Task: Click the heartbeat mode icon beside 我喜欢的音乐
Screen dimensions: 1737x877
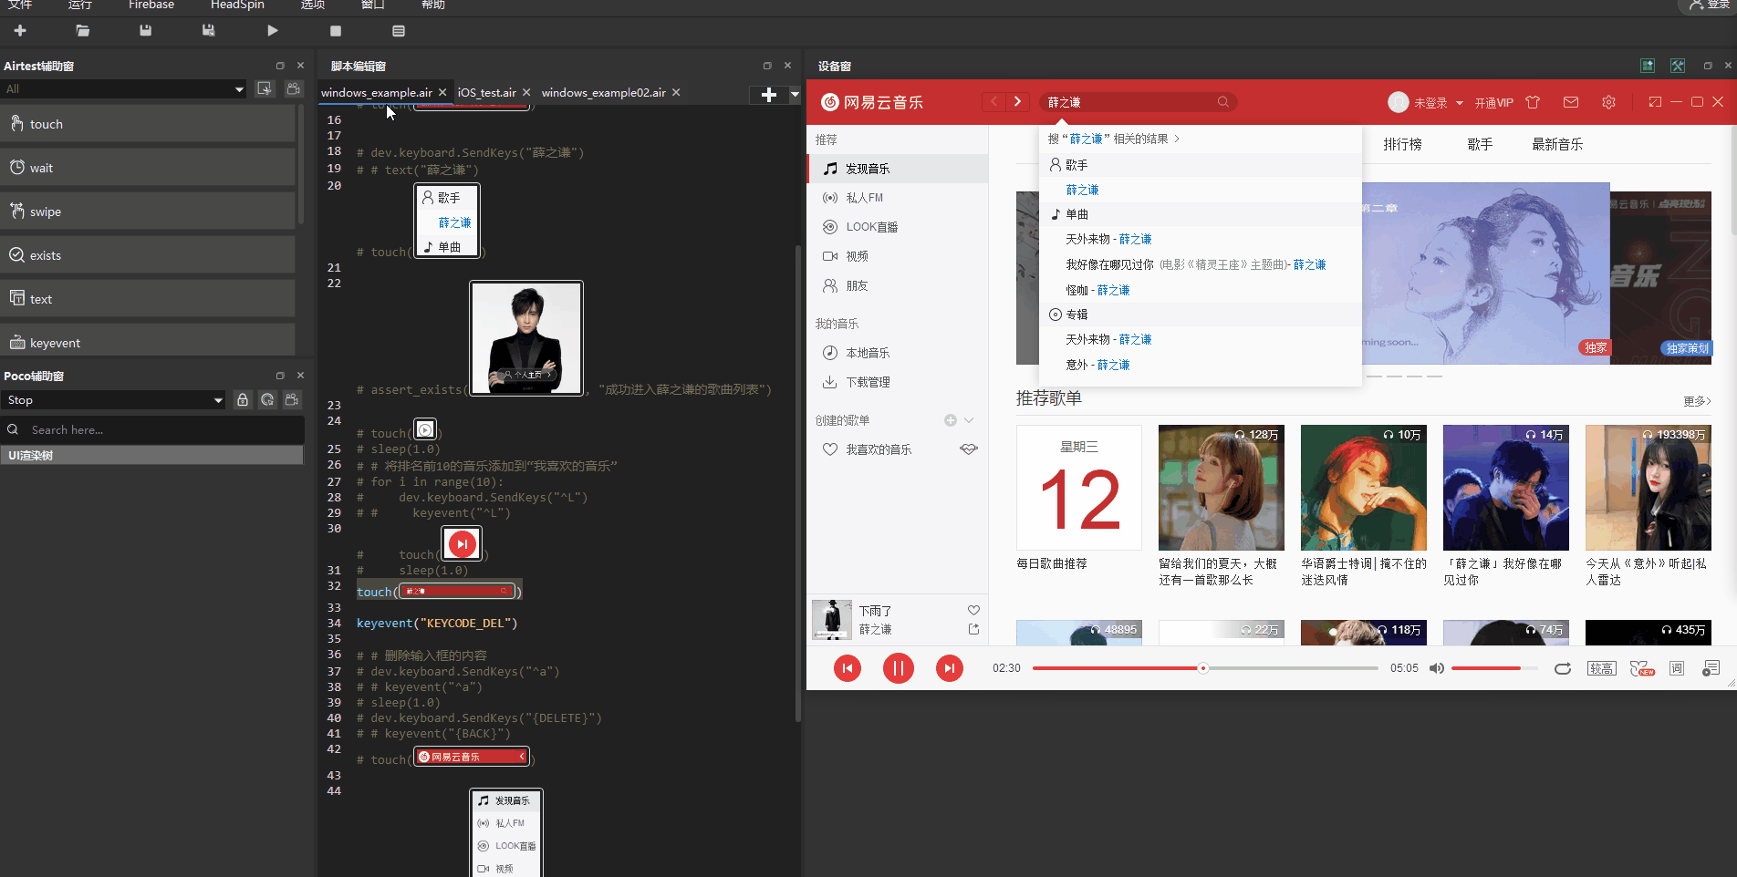Action: 969,449
